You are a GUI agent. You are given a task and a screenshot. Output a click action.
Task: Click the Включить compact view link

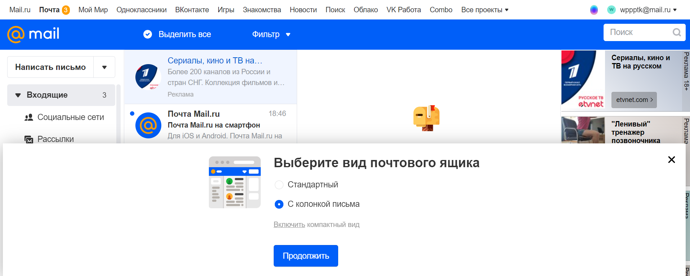click(x=289, y=224)
